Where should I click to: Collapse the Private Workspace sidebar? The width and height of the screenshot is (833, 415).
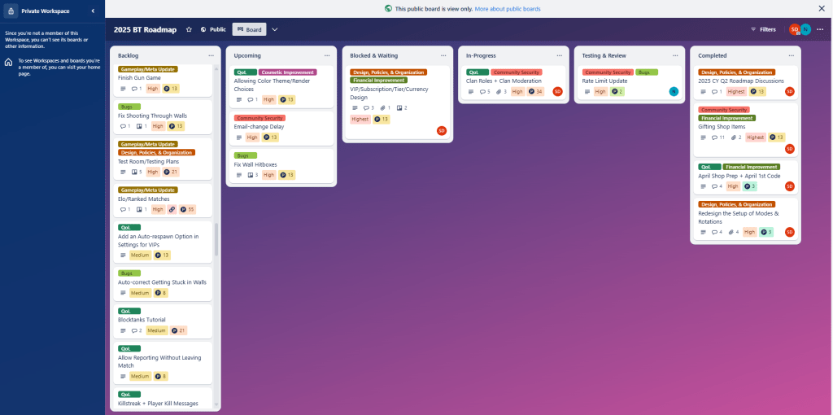point(93,11)
